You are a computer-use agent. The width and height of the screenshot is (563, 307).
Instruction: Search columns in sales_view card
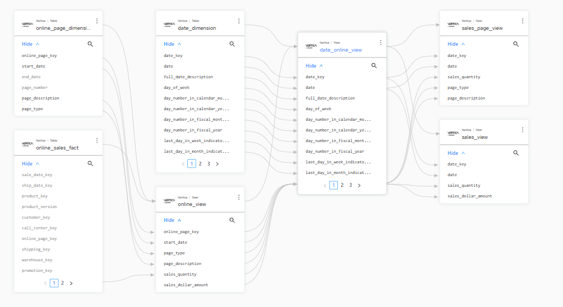tap(516, 153)
